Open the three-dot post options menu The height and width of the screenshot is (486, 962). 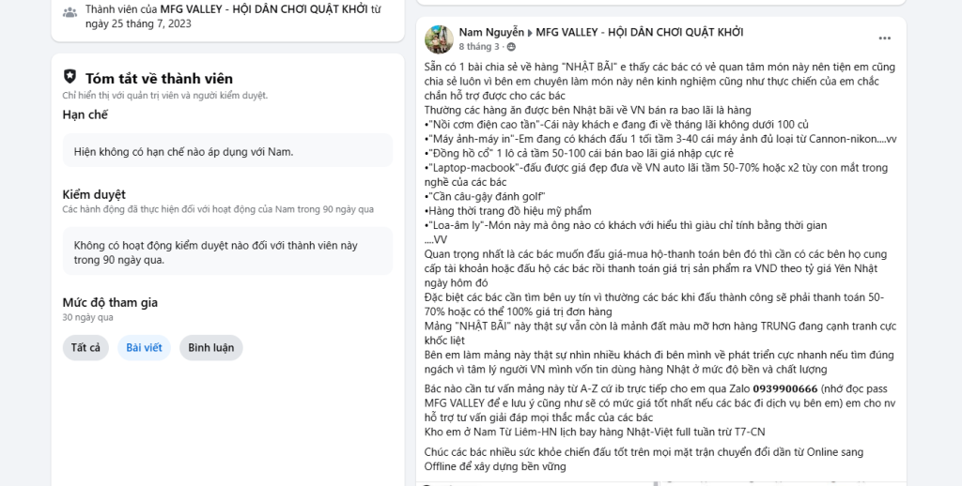pos(884,38)
